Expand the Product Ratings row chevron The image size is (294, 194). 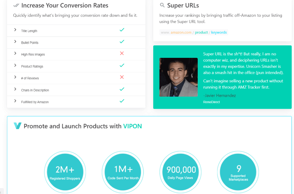(15, 65)
